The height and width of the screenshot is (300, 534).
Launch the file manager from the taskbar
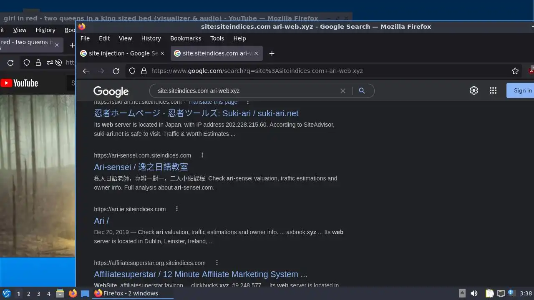(60, 293)
